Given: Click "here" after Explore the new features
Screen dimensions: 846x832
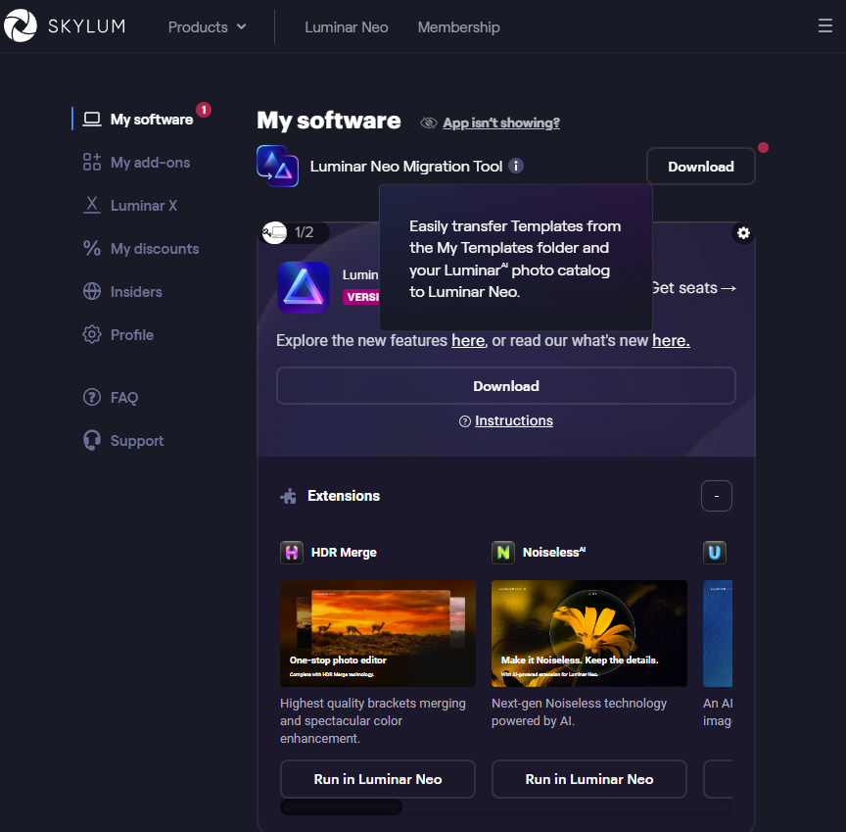Looking at the screenshot, I should tap(468, 341).
